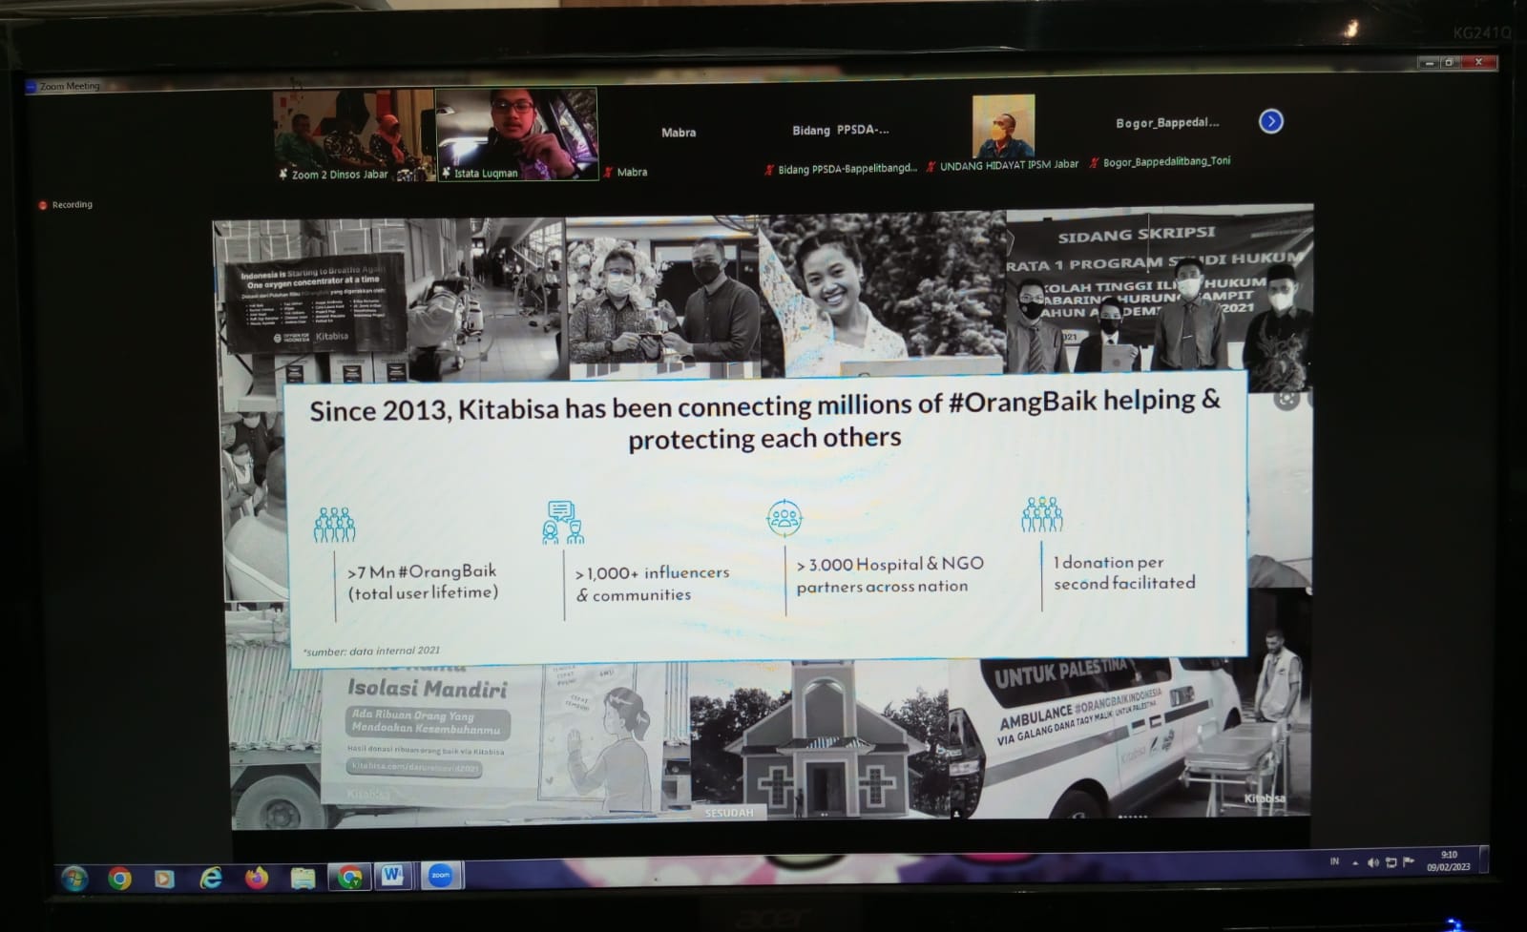
Task: Minimize the Zoom Meeting window
Action: pos(1428,63)
